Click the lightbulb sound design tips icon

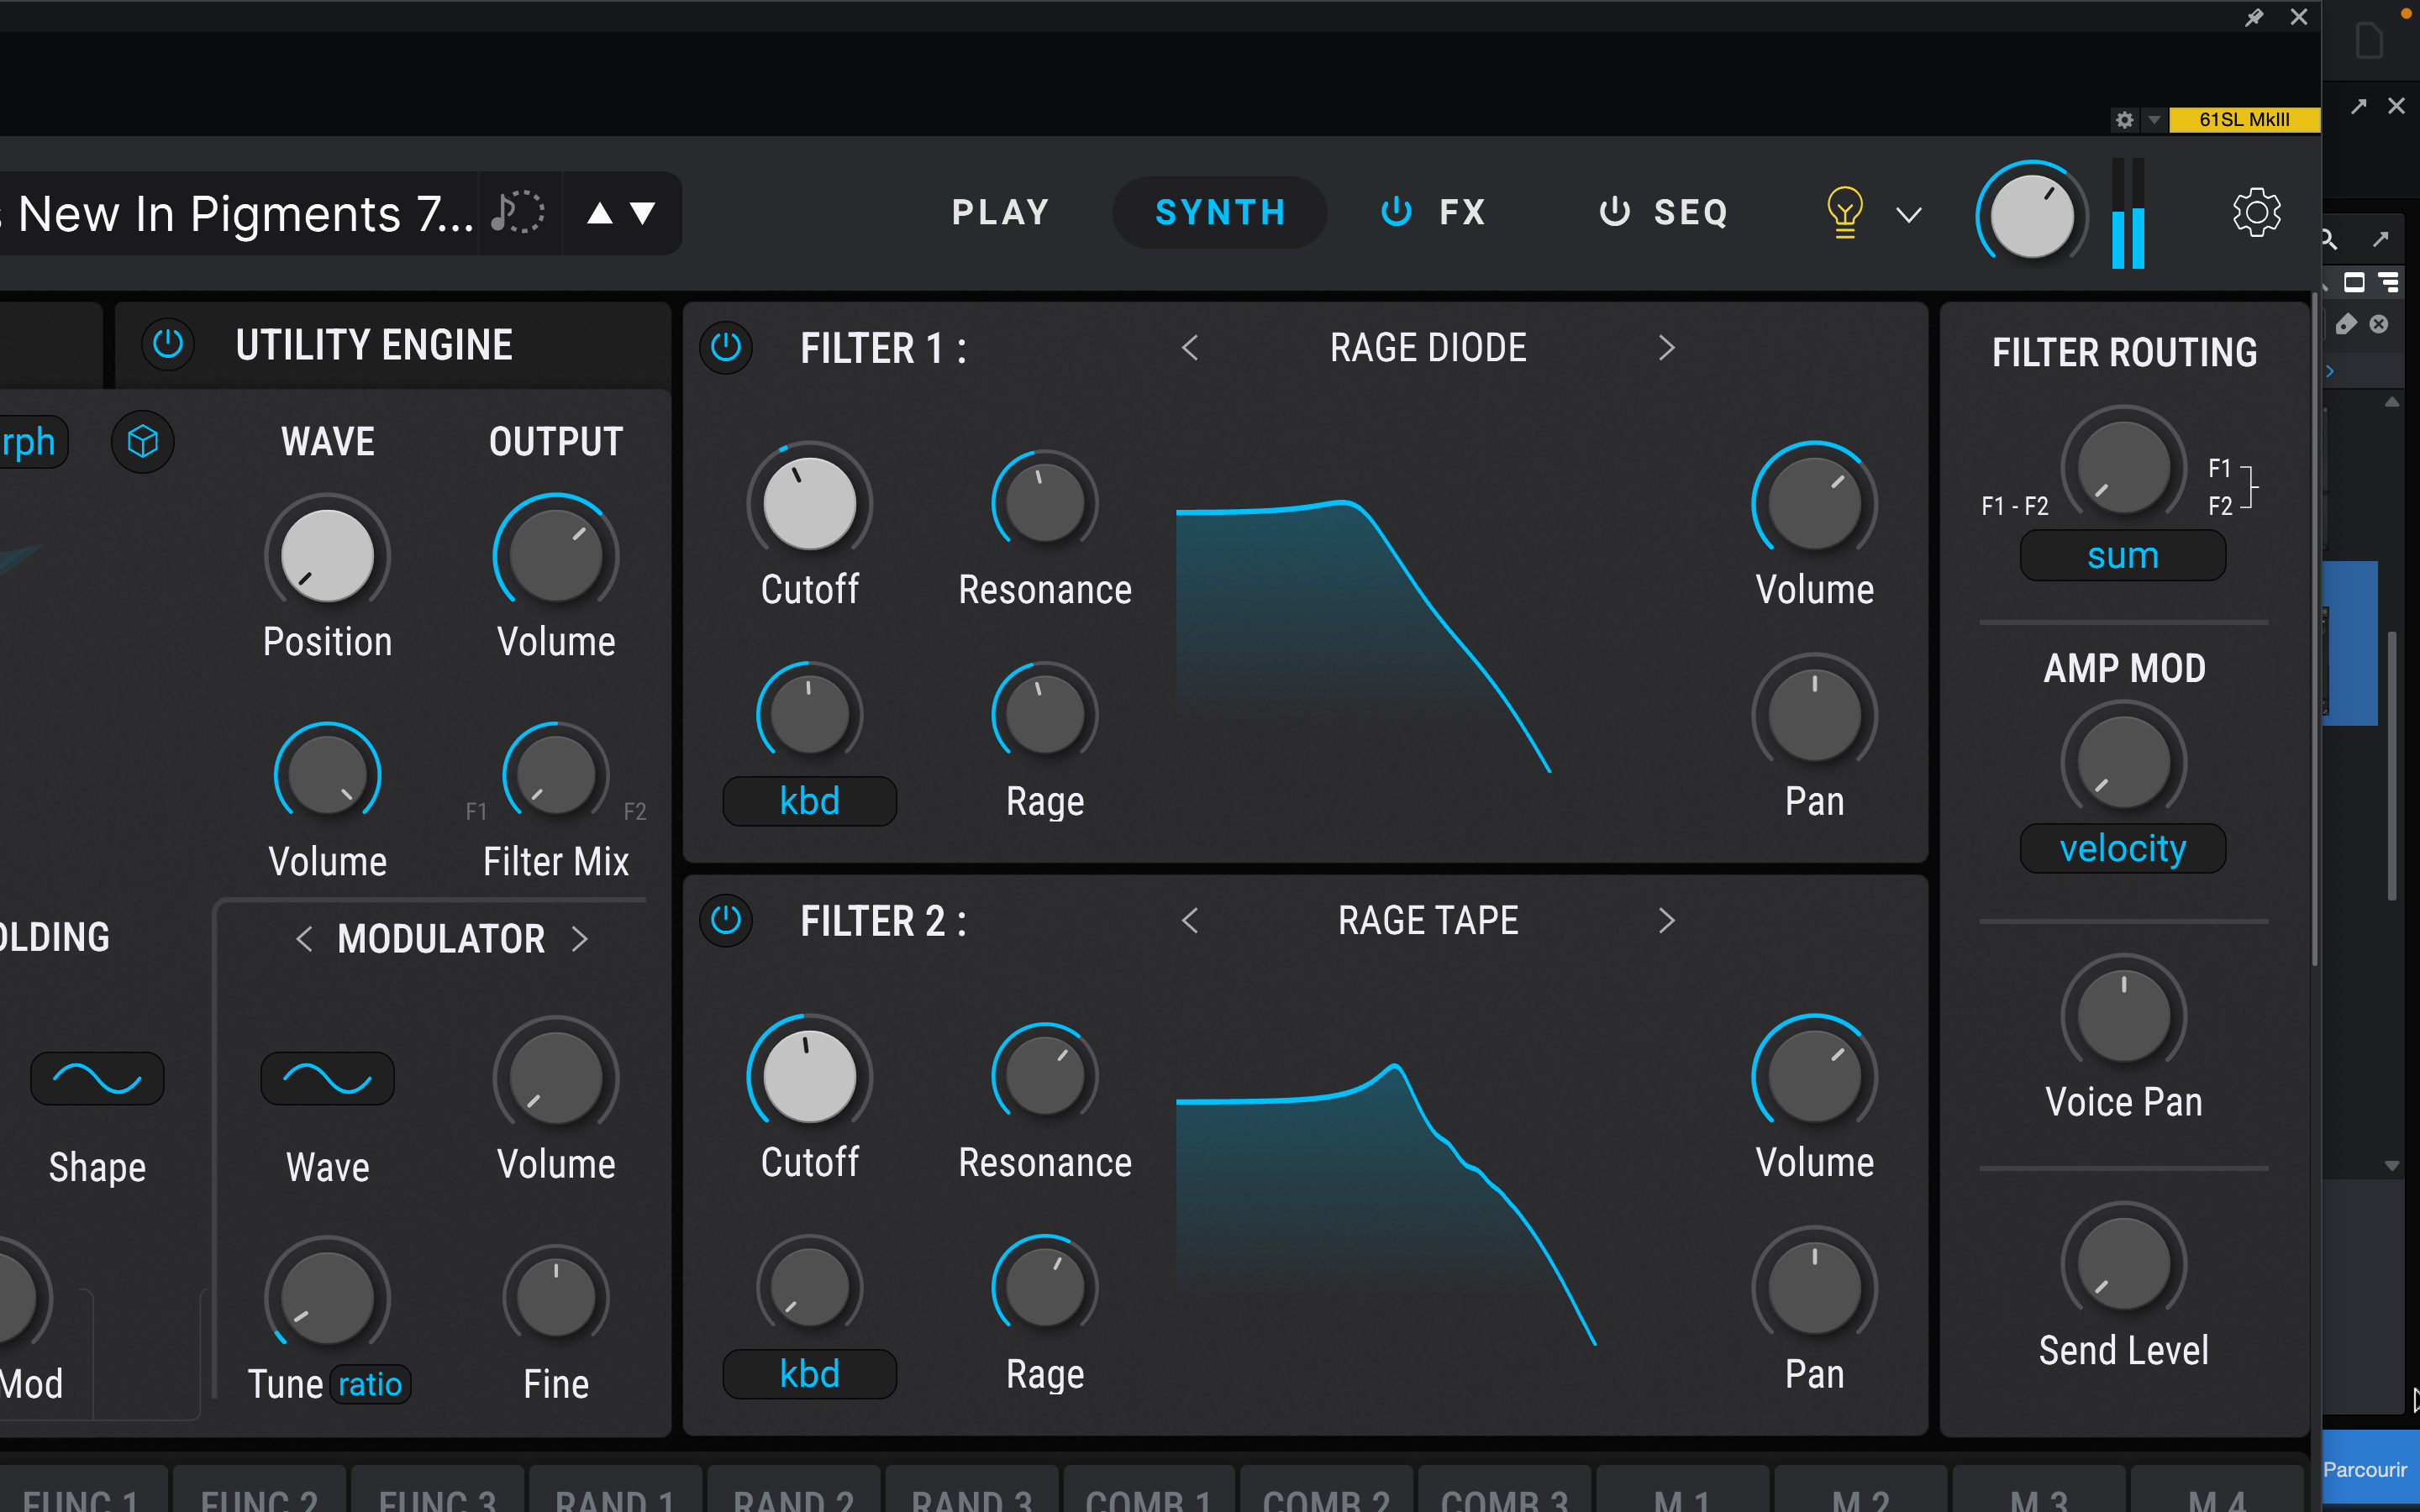1844,213
